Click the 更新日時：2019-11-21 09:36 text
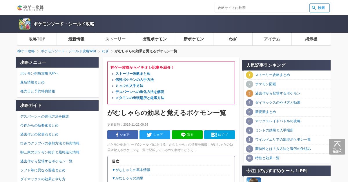This screenshot has height=182, width=348. [x=128, y=125]
